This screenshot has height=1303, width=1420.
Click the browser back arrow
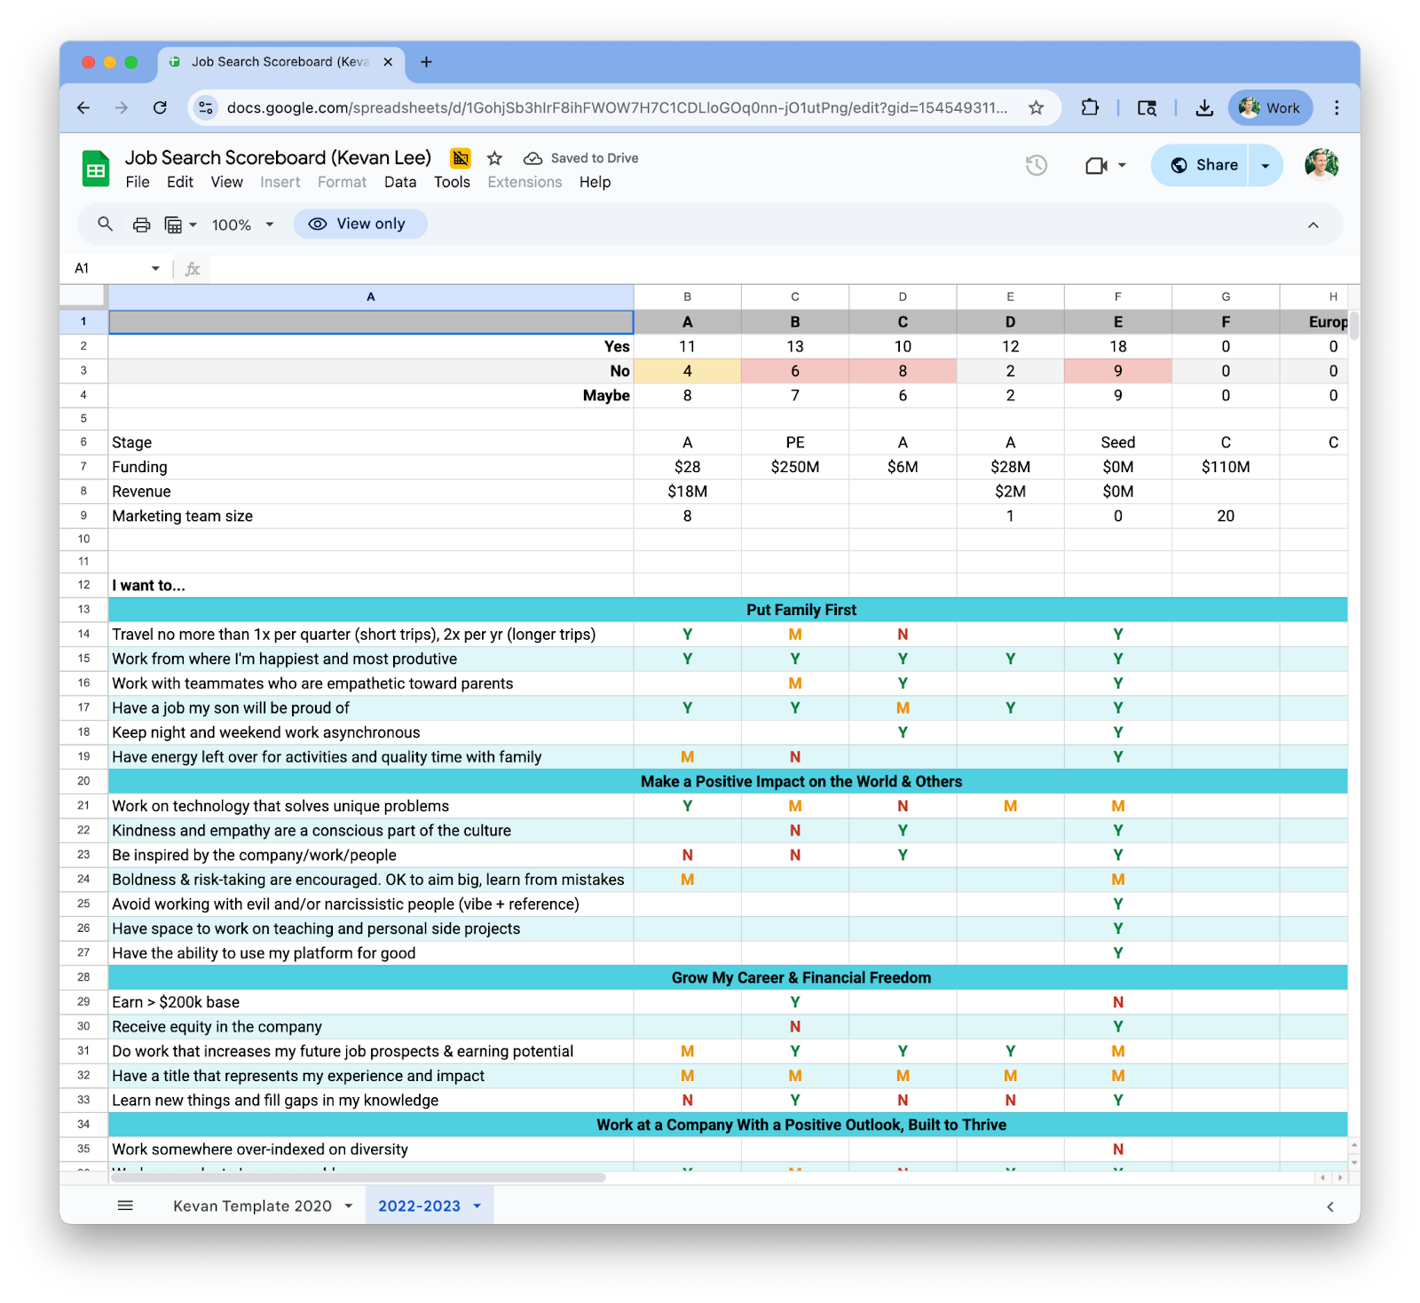coord(83,107)
